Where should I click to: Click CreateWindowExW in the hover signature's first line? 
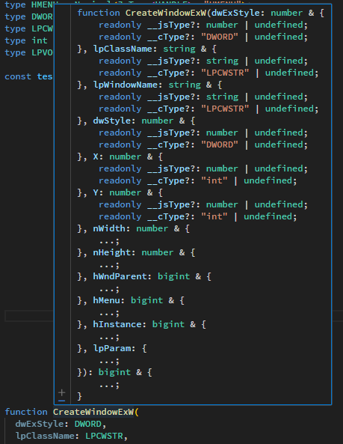tap(166, 13)
